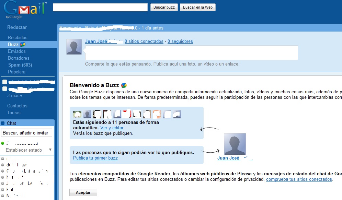Click the blue Chat header icon
The image size is (342, 200).
pos(3,123)
